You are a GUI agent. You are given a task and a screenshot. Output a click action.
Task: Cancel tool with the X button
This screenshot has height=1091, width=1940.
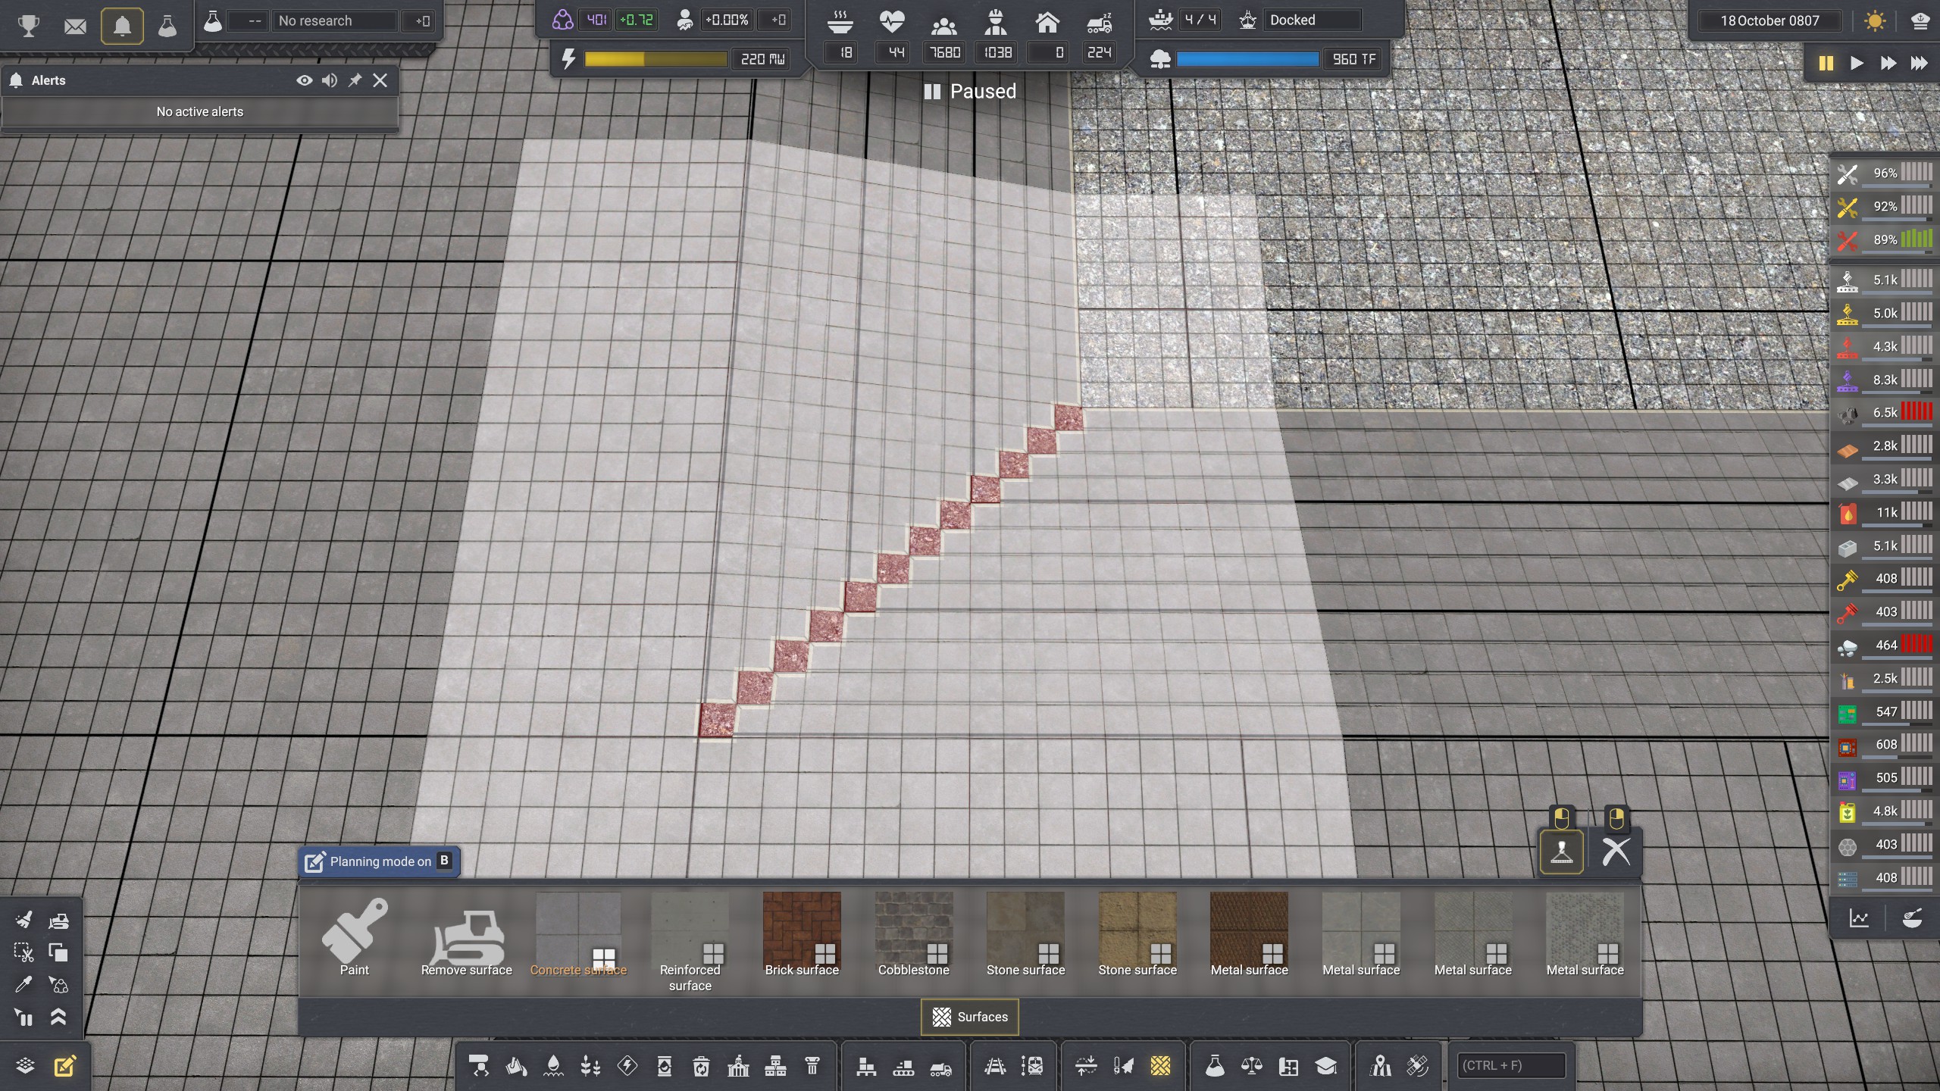point(1616,852)
